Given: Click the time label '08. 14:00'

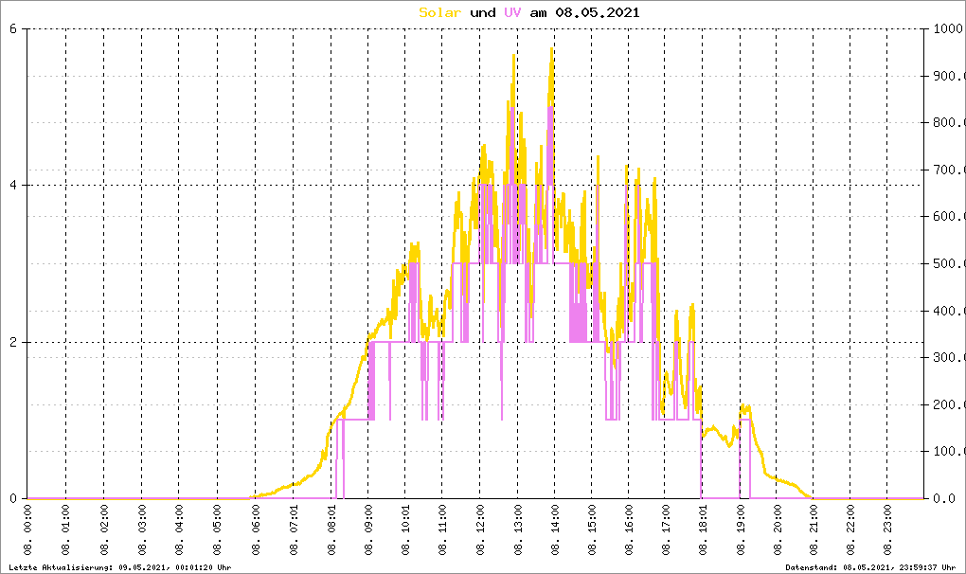Looking at the screenshot, I should [554, 529].
